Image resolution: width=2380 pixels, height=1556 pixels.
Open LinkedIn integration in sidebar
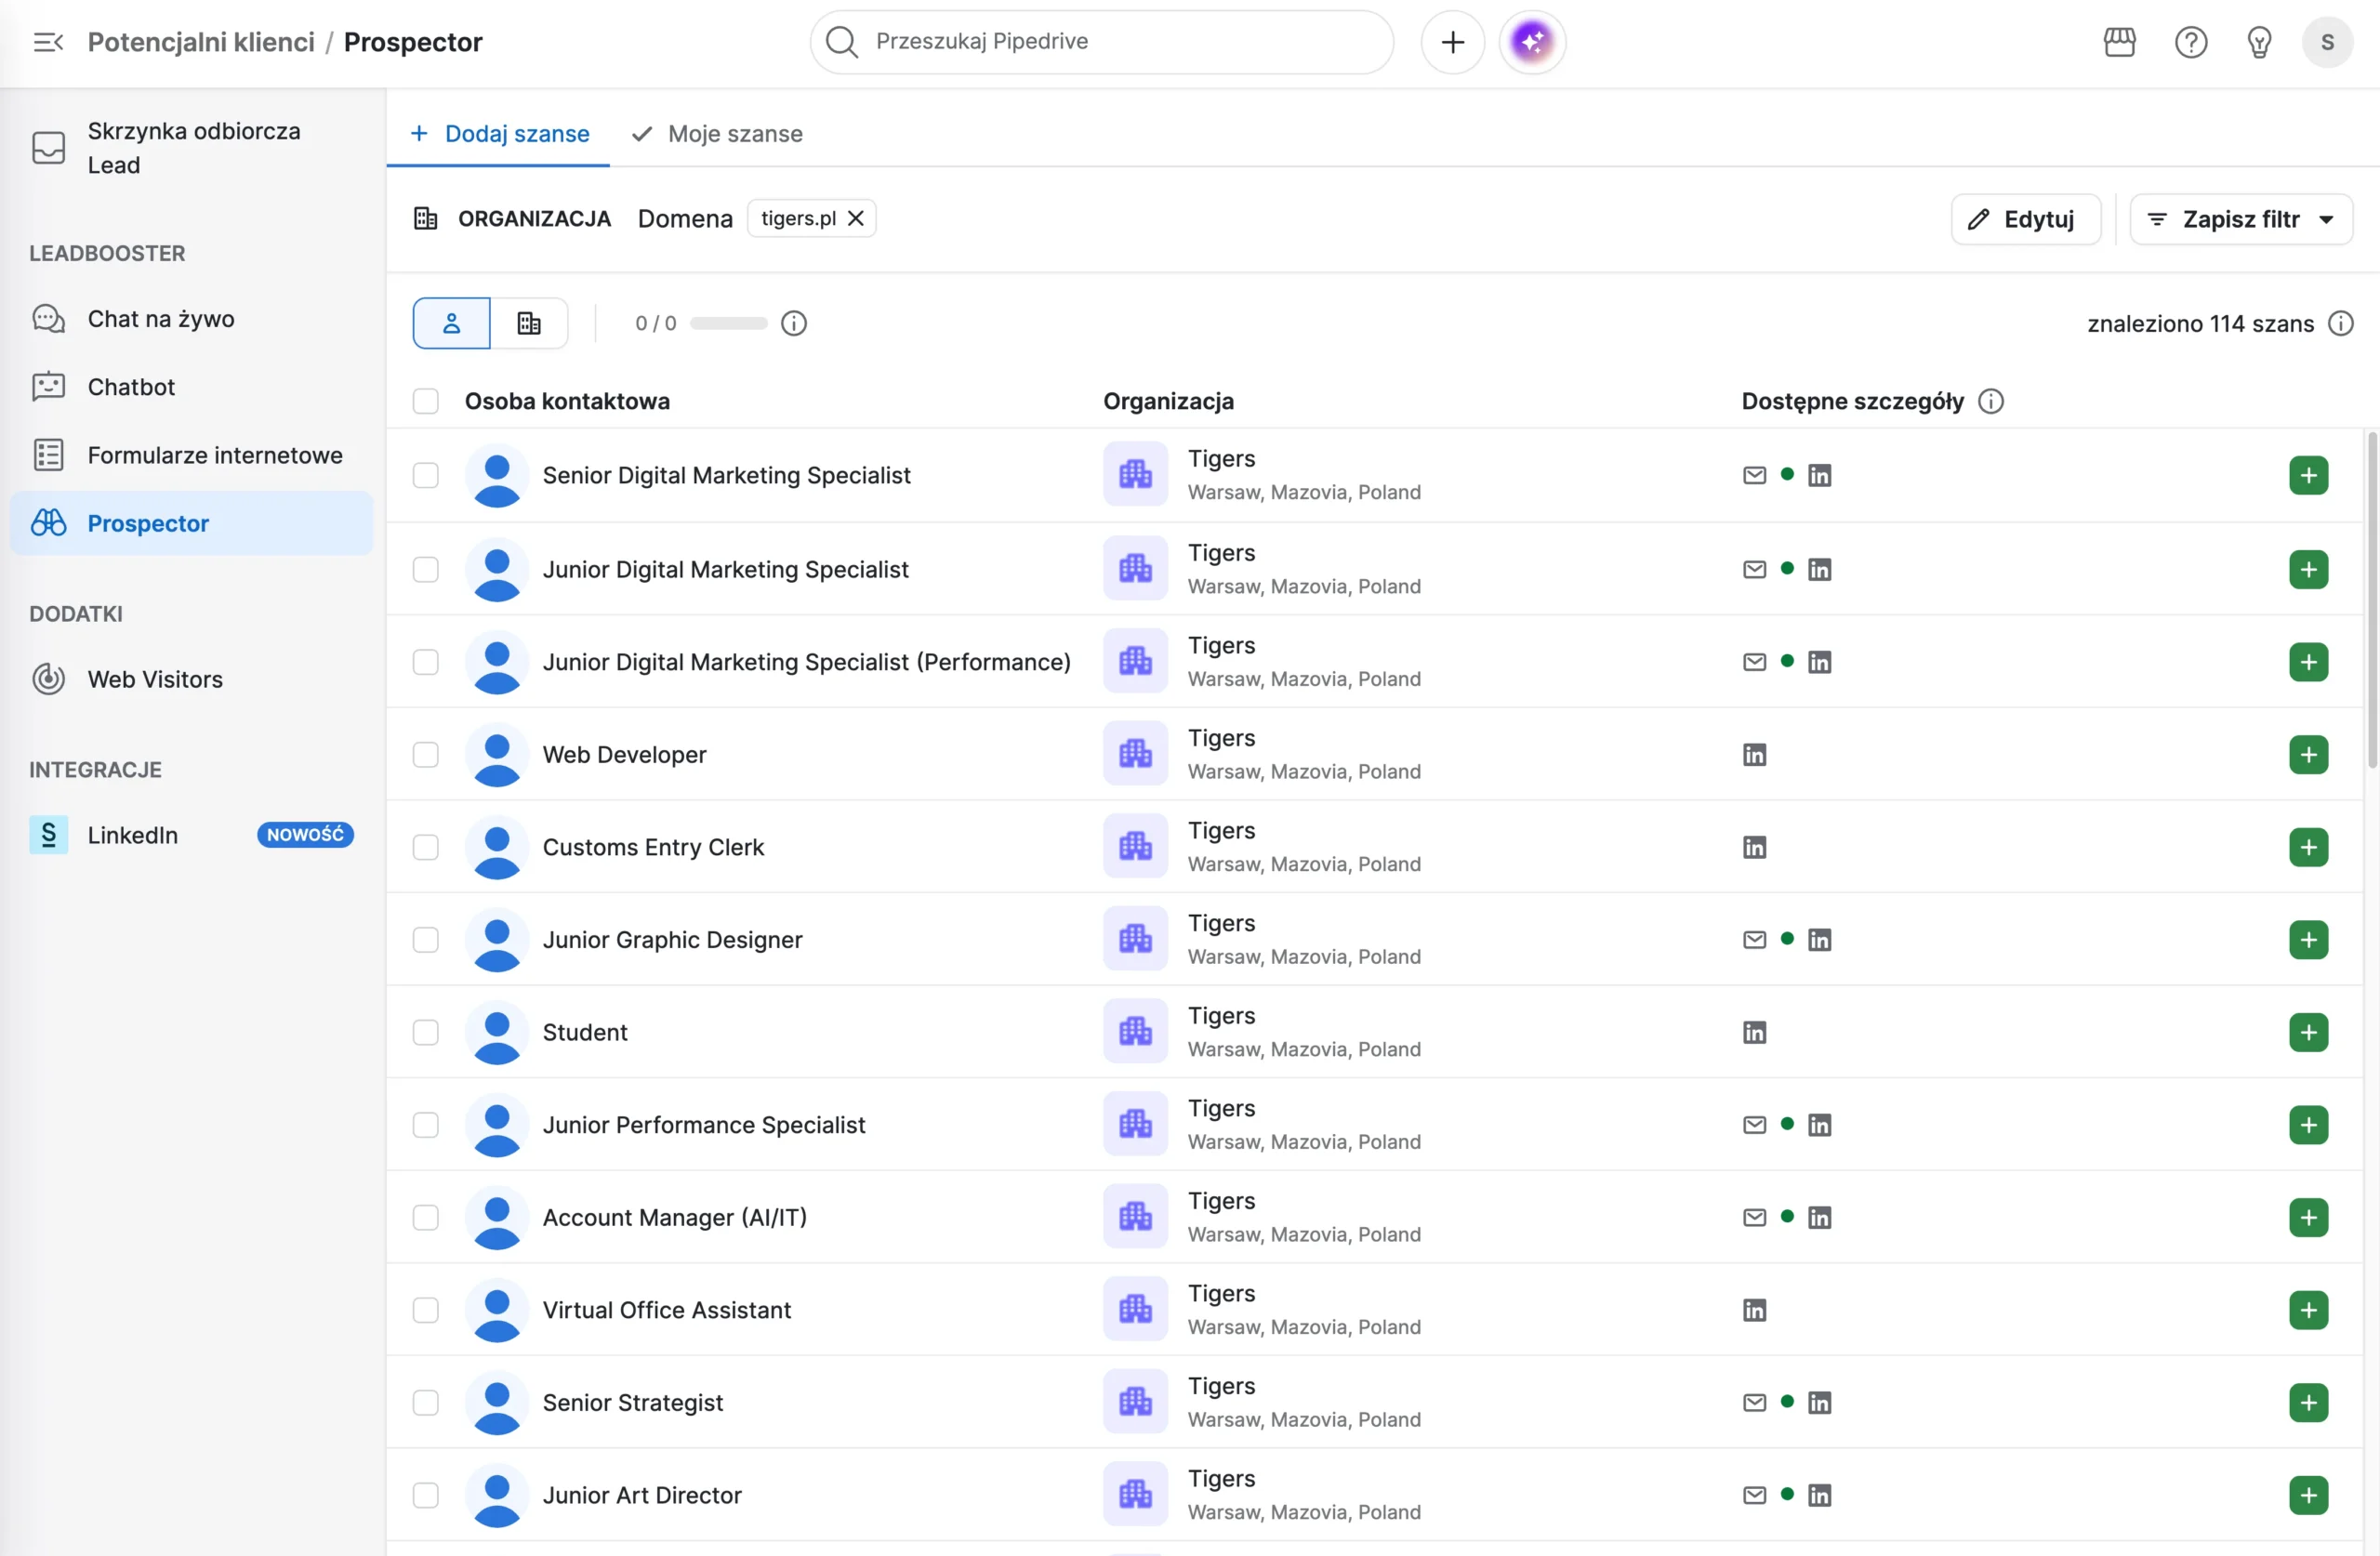click(x=191, y=834)
